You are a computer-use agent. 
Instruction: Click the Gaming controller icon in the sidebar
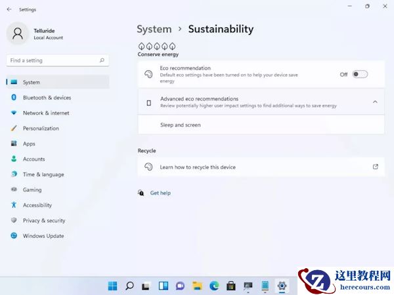14,189
